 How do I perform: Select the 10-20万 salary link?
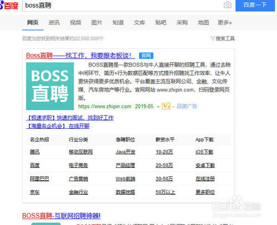[164, 152]
